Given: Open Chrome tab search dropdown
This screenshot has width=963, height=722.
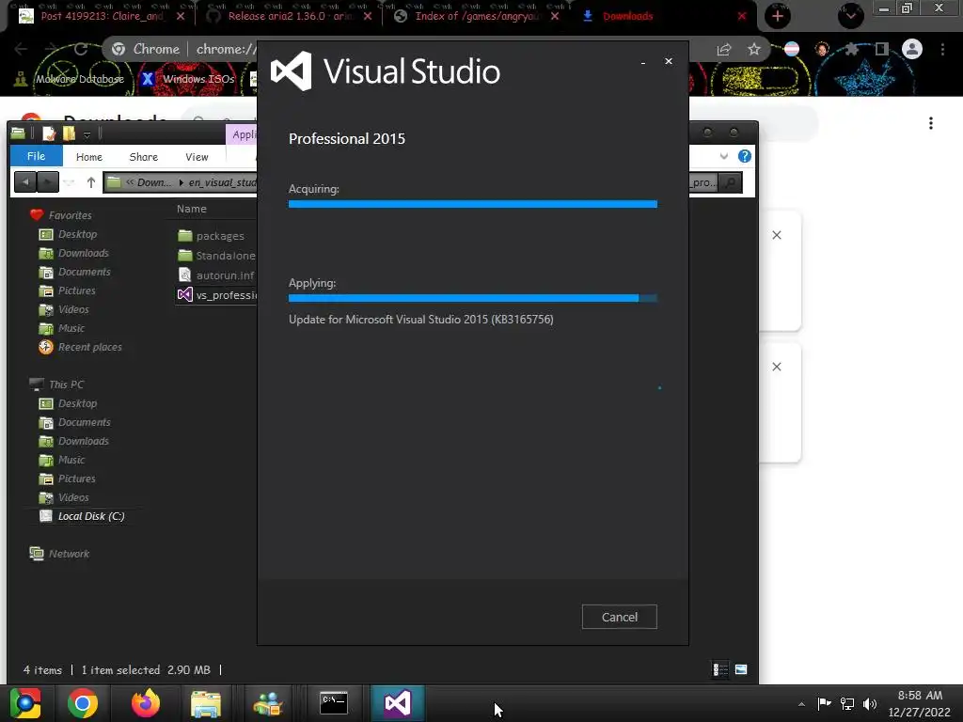Looking at the screenshot, I should coord(850,16).
